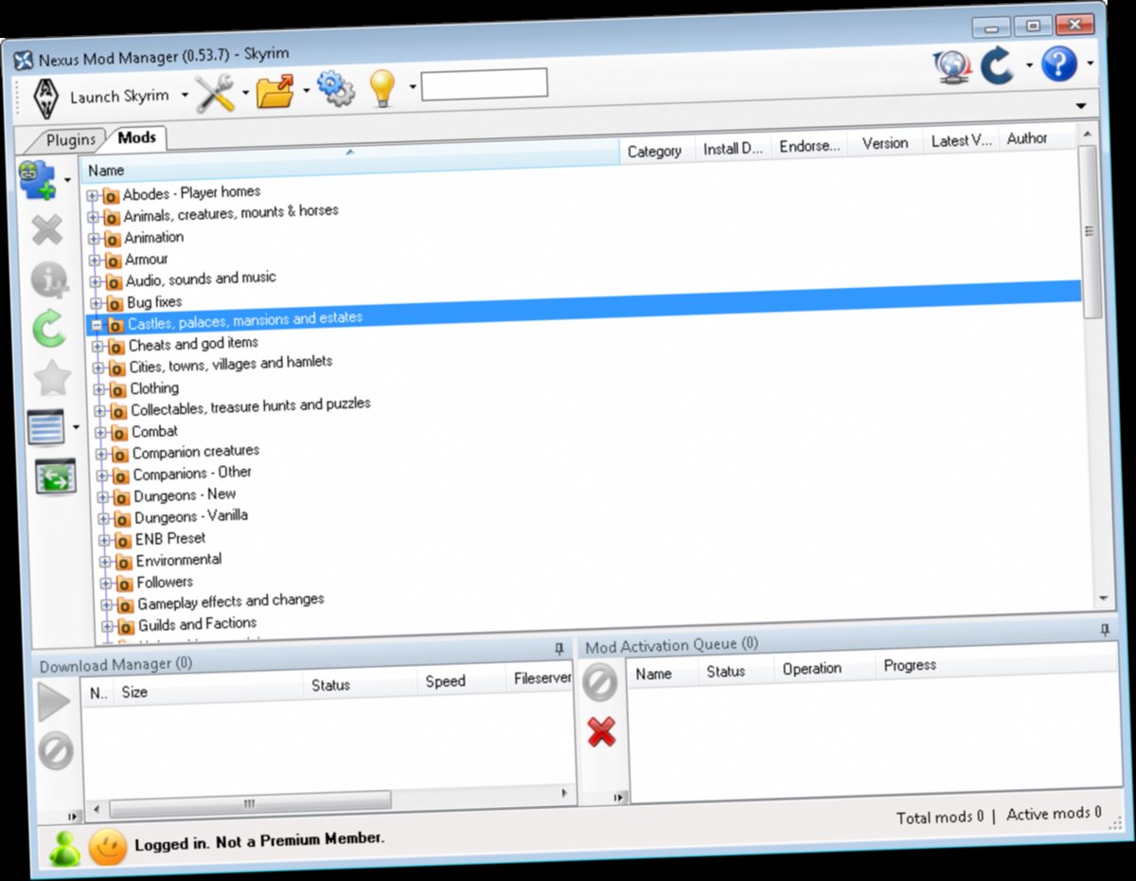
Task: Select the Companions - Other category
Action: pos(192,473)
